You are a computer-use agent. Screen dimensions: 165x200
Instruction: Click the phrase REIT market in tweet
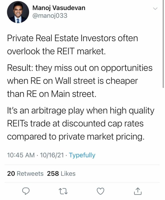click(x=81, y=51)
